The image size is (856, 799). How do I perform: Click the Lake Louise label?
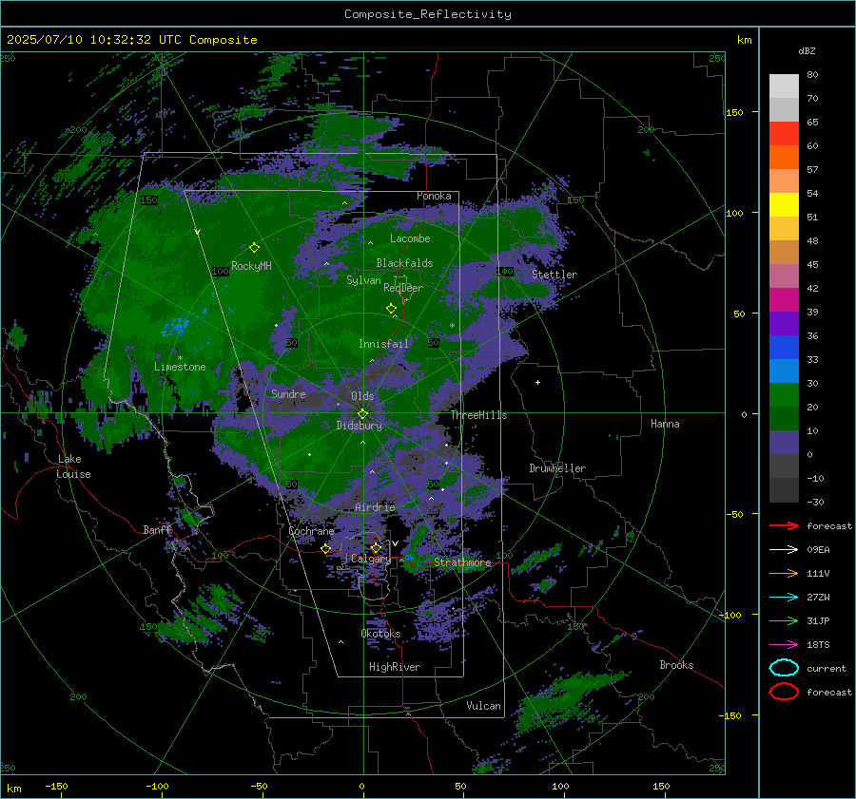(74, 466)
